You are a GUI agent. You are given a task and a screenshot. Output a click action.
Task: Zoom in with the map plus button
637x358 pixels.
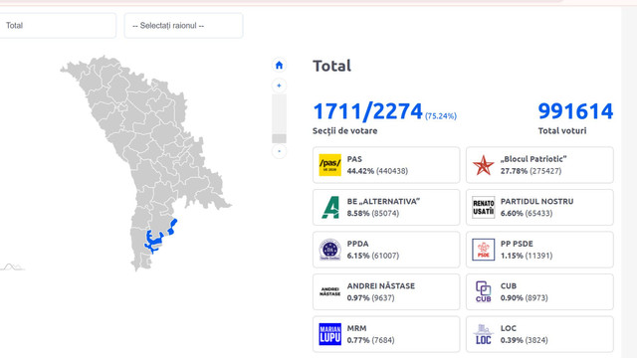[x=279, y=86]
